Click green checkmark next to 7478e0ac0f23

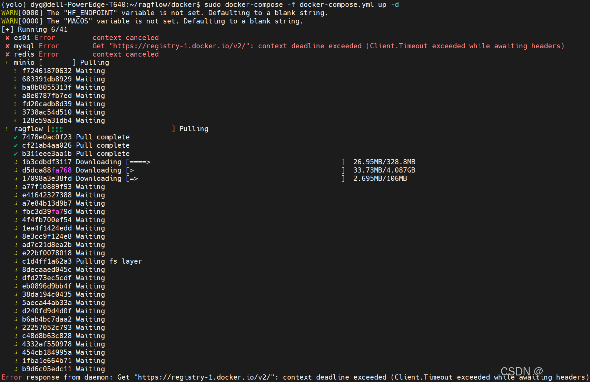(x=16, y=137)
